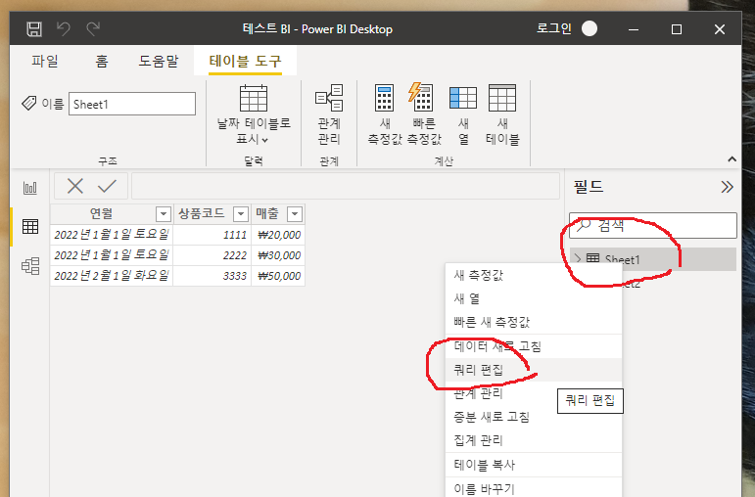Choose 새 열 in context menu
Image resolution: width=755 pixels, height=497 pixels.
[x=534, y=298]
